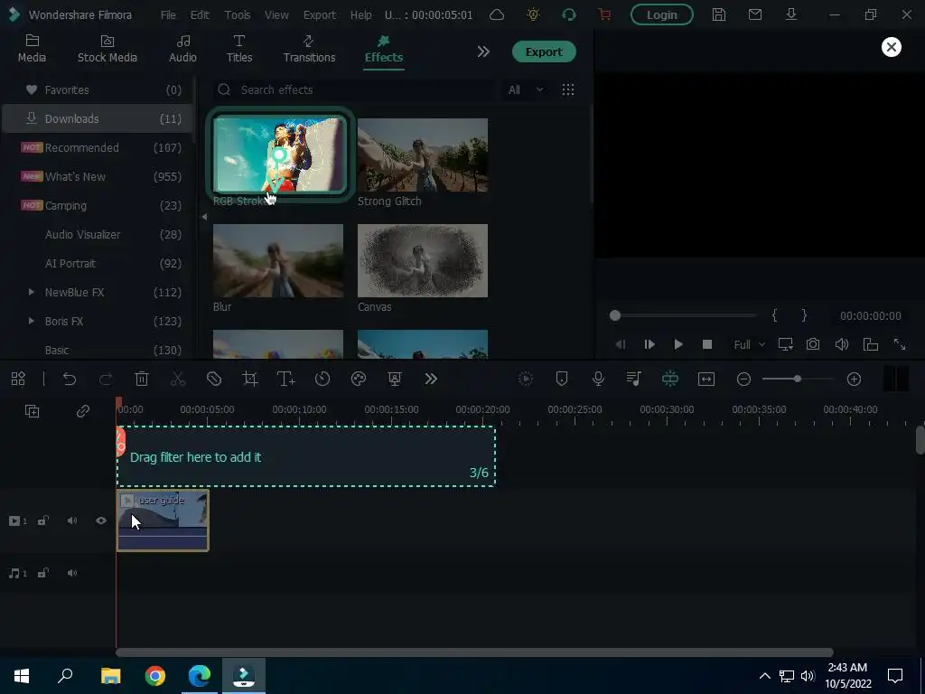The image size is (925, 694).
Task: Add a marker with shield icon
Action: click(x=562, y=379)
